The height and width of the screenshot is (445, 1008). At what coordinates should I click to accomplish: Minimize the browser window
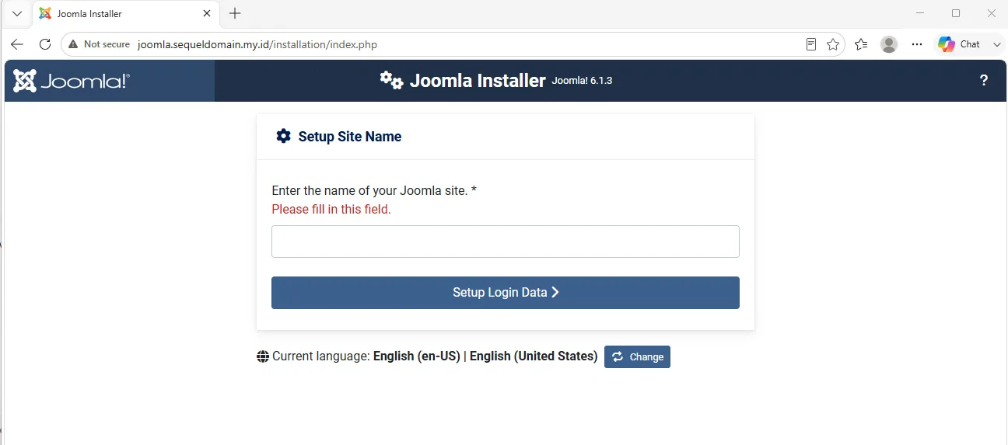tap(920, 13)
